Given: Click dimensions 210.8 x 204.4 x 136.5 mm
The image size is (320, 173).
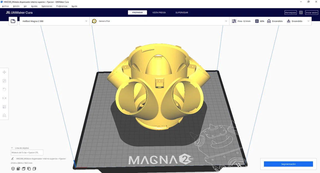Looking at the screenshot, I should point(21,163).
